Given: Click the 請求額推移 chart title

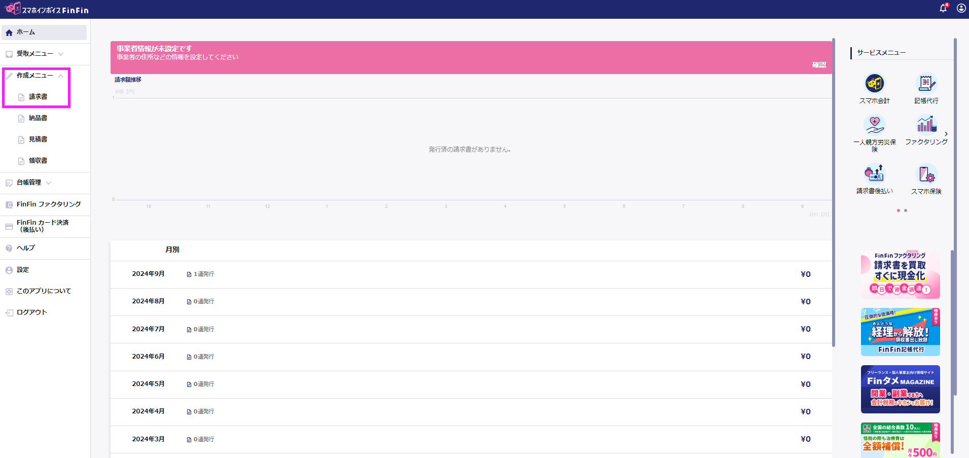Looking at the screenshot, I should coord(128,80).
